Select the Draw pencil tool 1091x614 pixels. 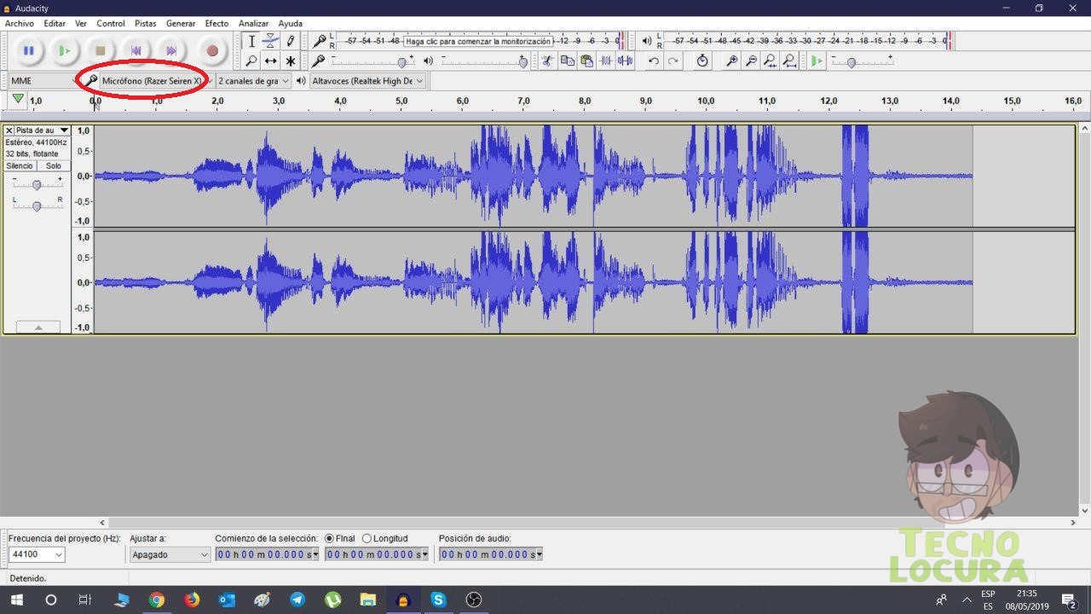point(291,41)
